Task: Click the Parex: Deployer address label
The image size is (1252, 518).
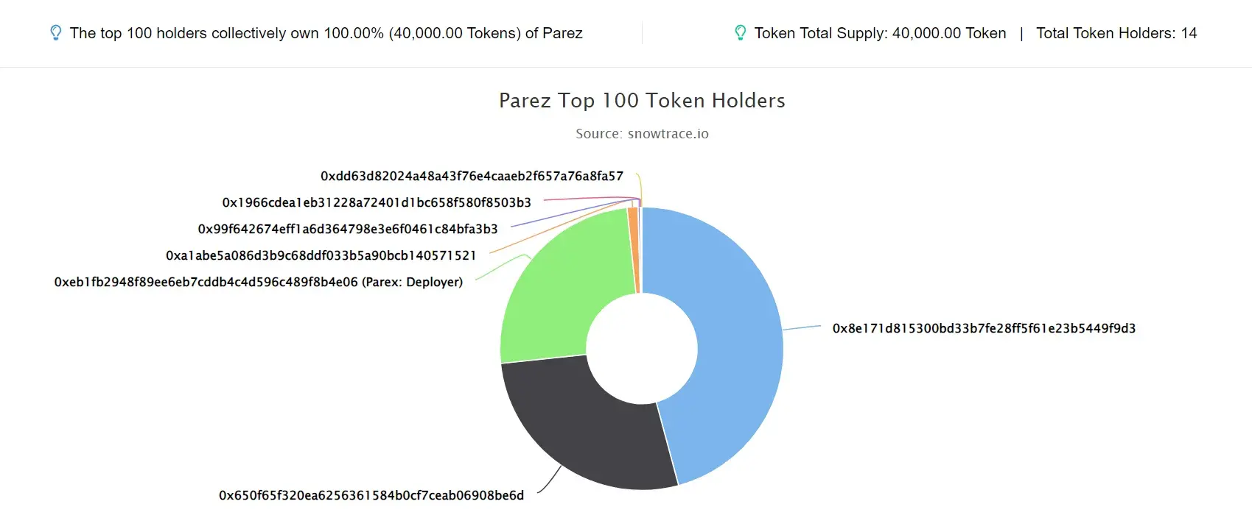Action: (259, 282)
